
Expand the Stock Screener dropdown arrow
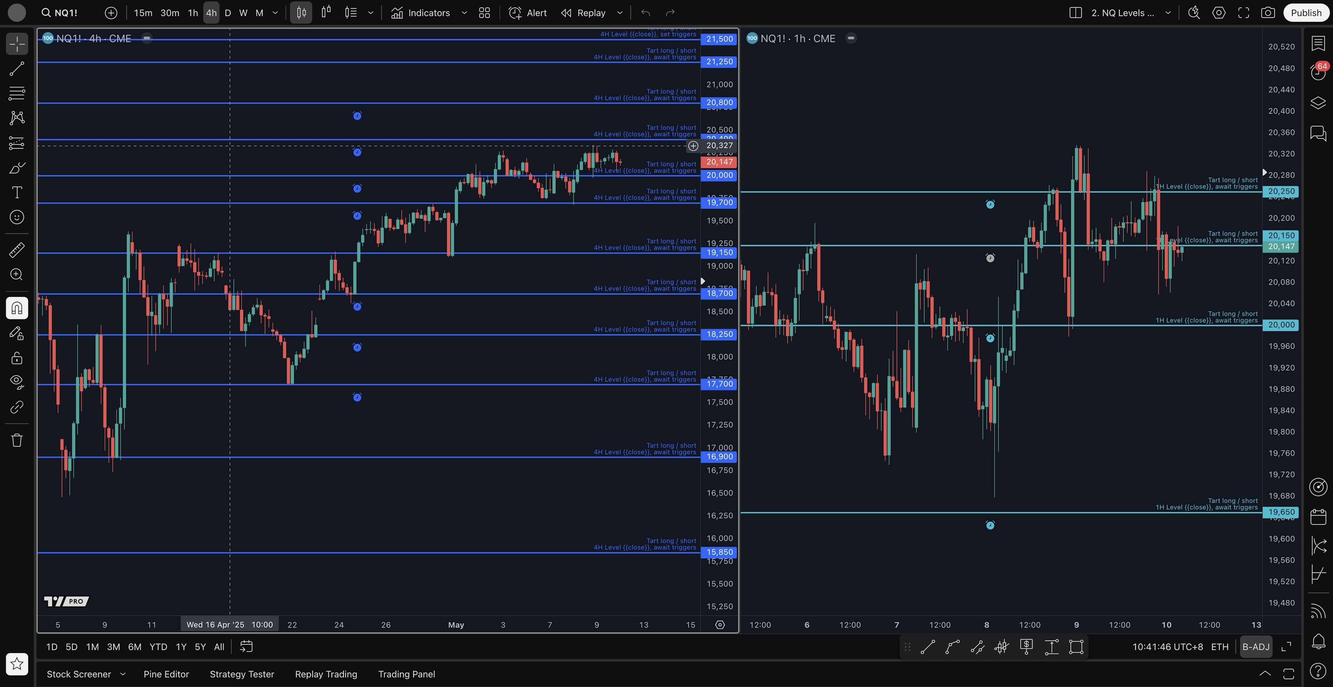pyautogui.click(x=123, y=674)
